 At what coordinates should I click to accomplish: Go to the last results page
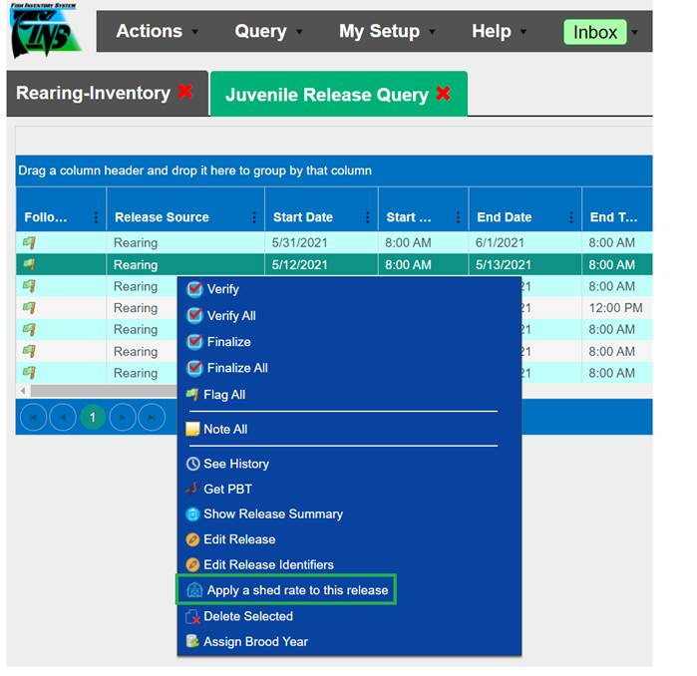[x=152, y=418]
